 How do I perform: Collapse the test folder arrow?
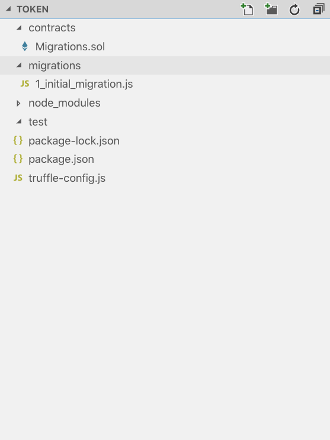[x=19, y=121]
